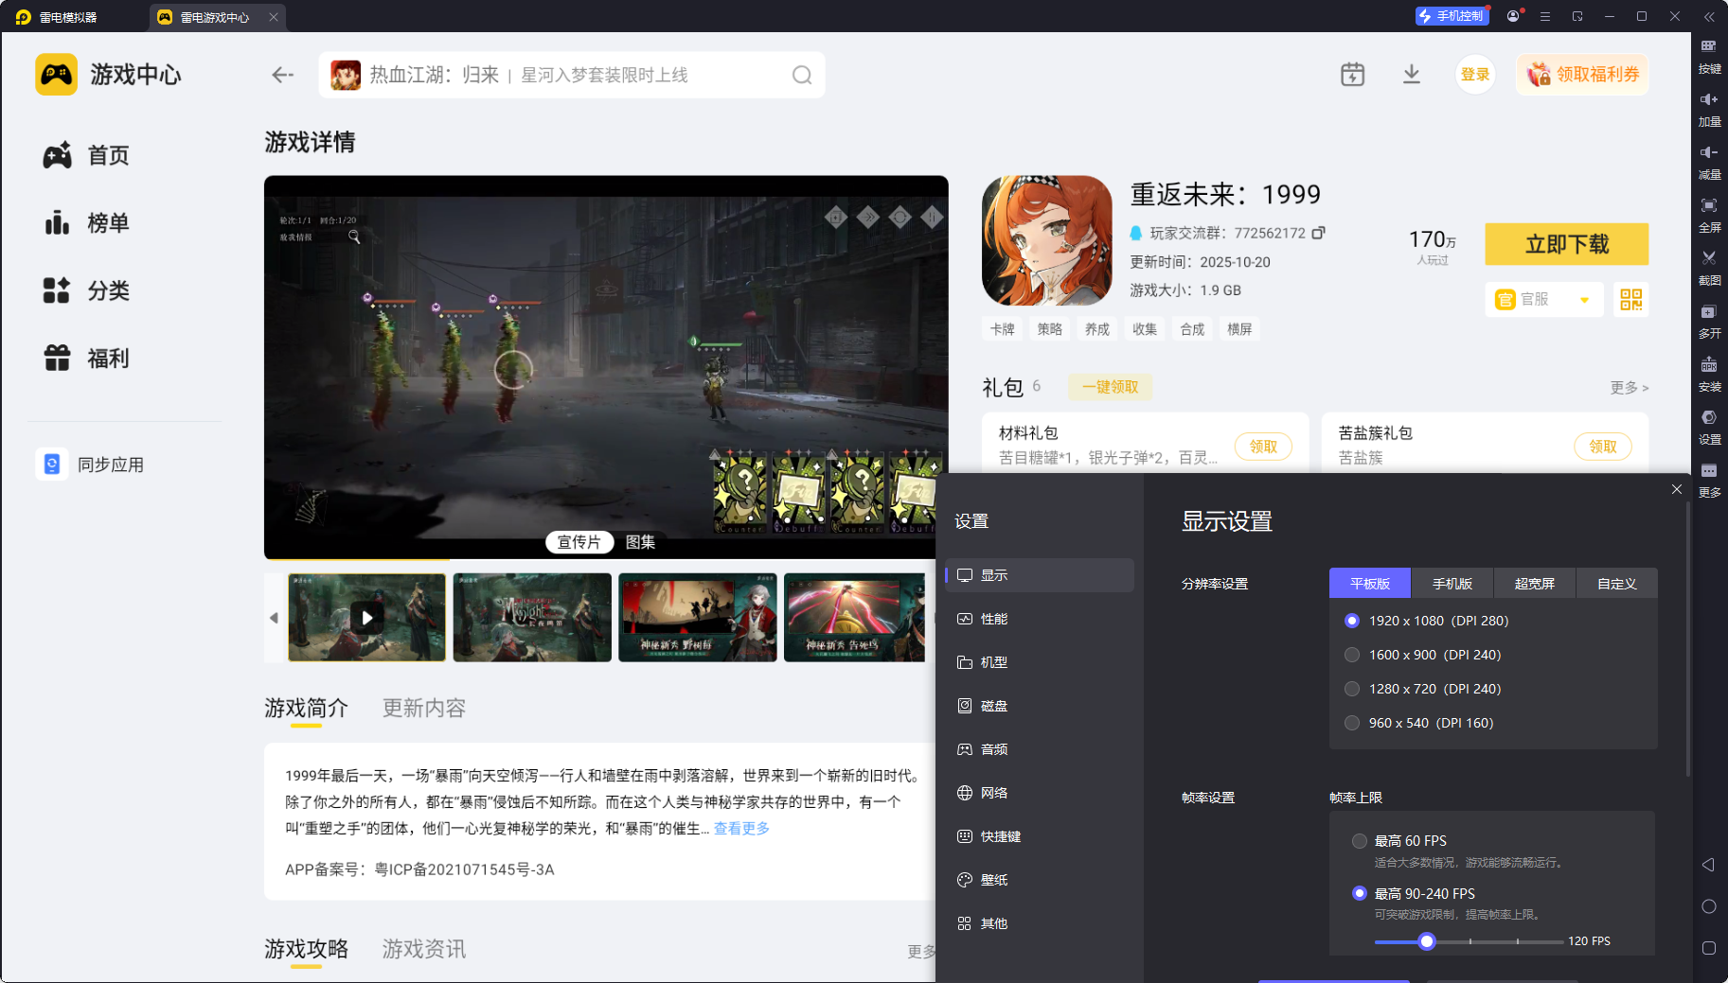Switch to the 手机版 resolution tab

click(x=1452, y=583)
